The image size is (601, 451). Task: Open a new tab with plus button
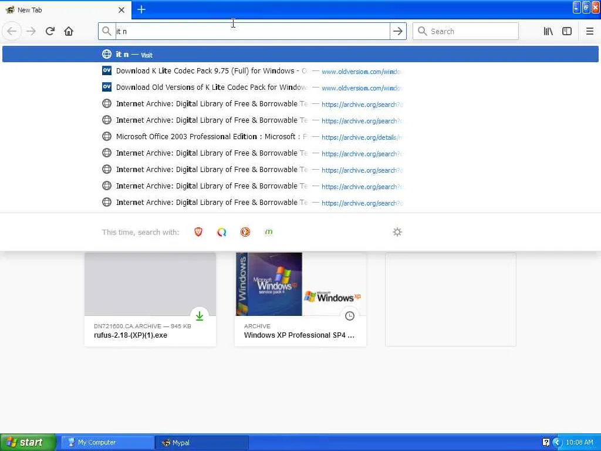pos(141,9)
